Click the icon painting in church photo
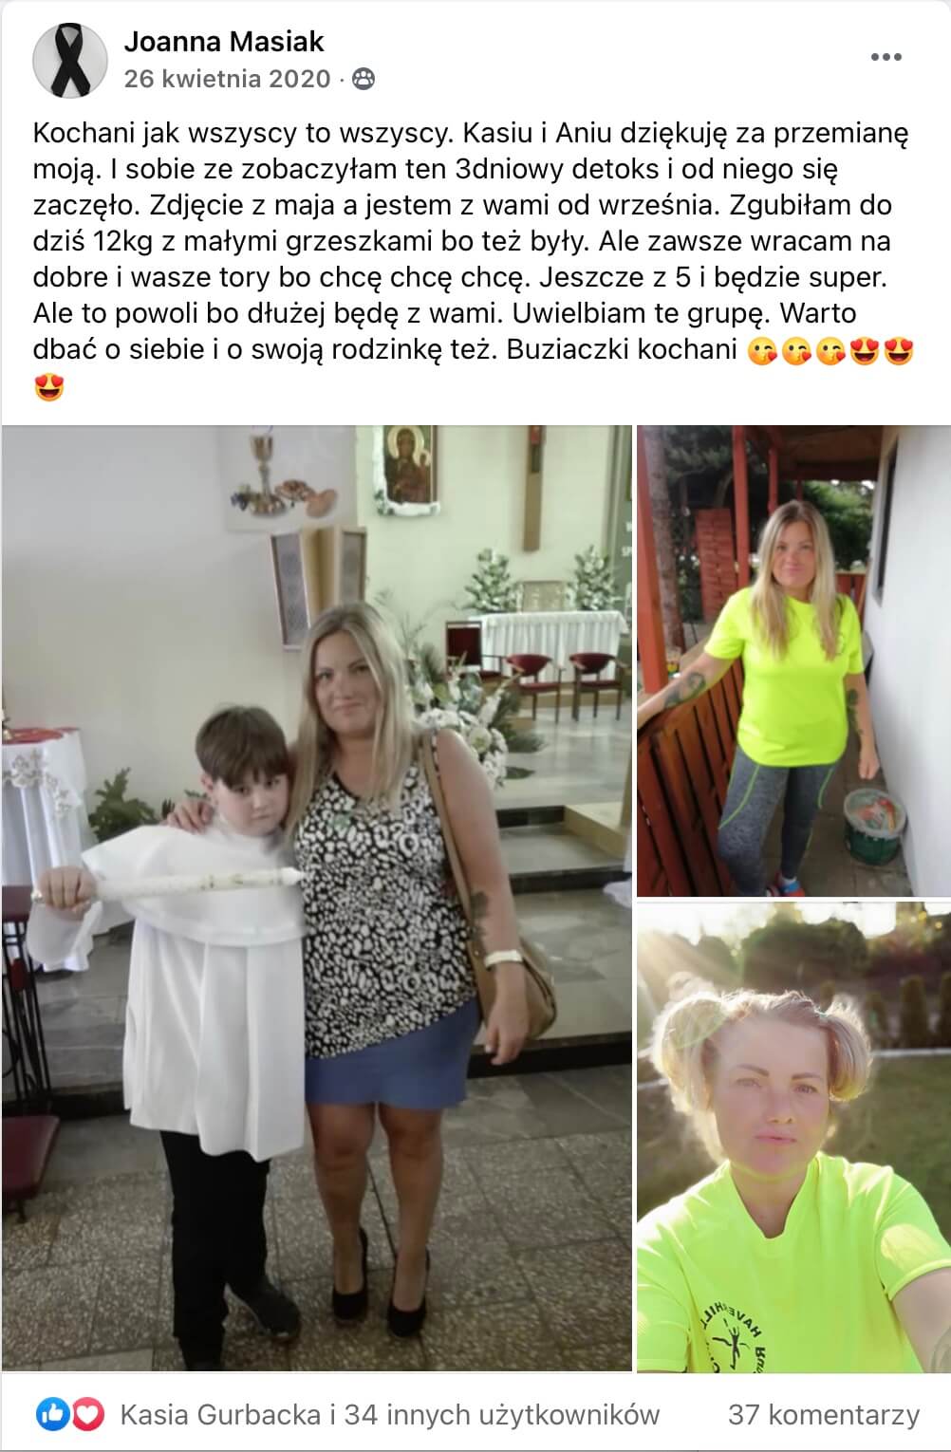Screen dimensions: 951x1452 click(408, 464)
